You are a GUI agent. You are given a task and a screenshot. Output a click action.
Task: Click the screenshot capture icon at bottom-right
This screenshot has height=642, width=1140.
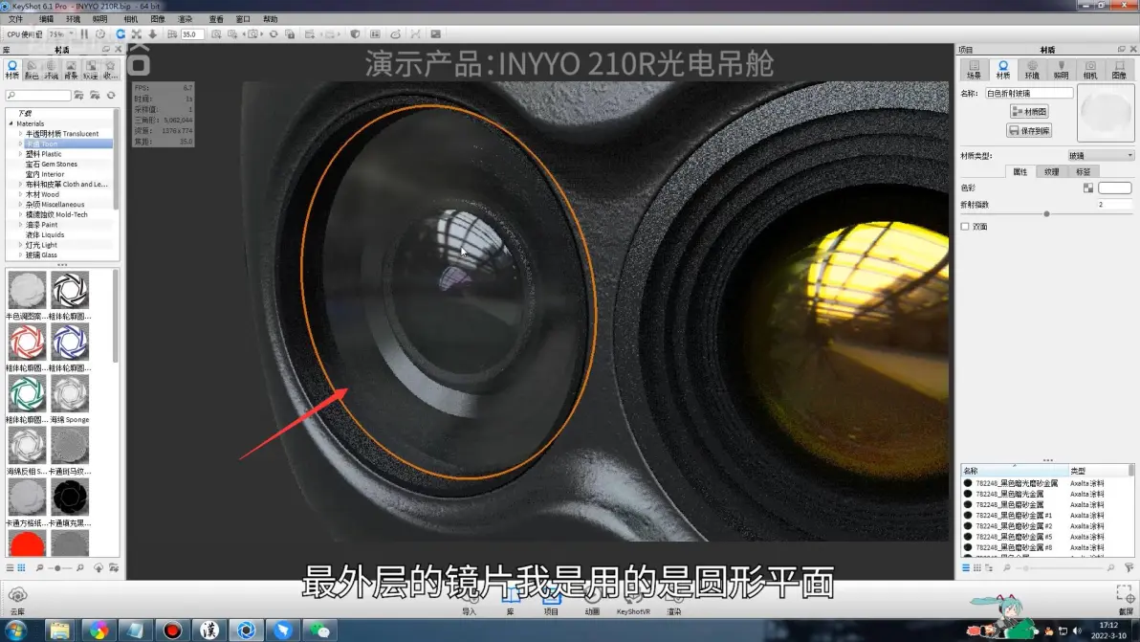[1125, 598]
